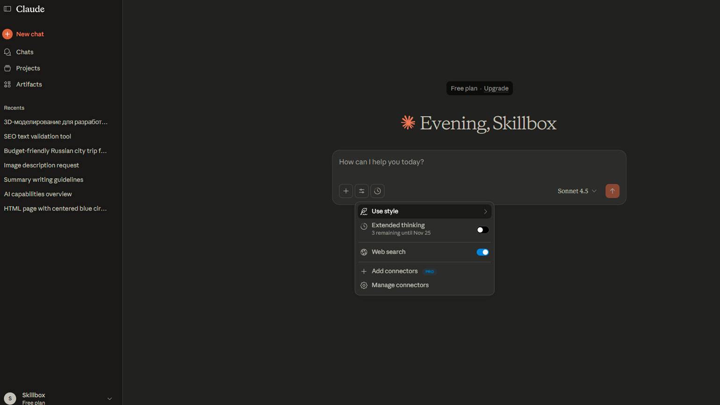Open the Sonnet 4.5 model selector
The height and width of the screenshot is (405, 720).
[576, 191]
